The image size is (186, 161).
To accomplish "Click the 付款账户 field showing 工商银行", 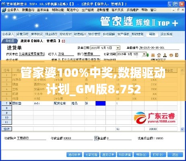I will pyautogui.click(x=31, y=138).
